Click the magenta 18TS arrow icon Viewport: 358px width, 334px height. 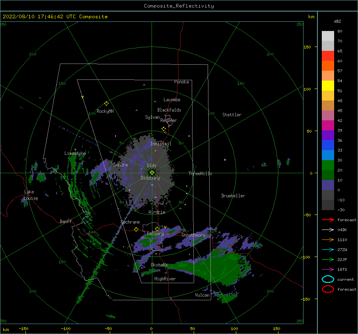tap(328, 270)
